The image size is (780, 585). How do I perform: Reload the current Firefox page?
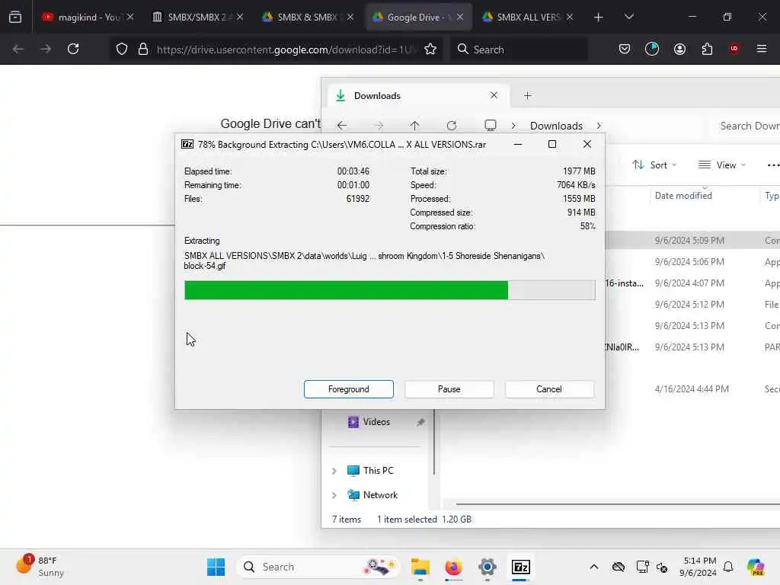[x=73, y=49]
